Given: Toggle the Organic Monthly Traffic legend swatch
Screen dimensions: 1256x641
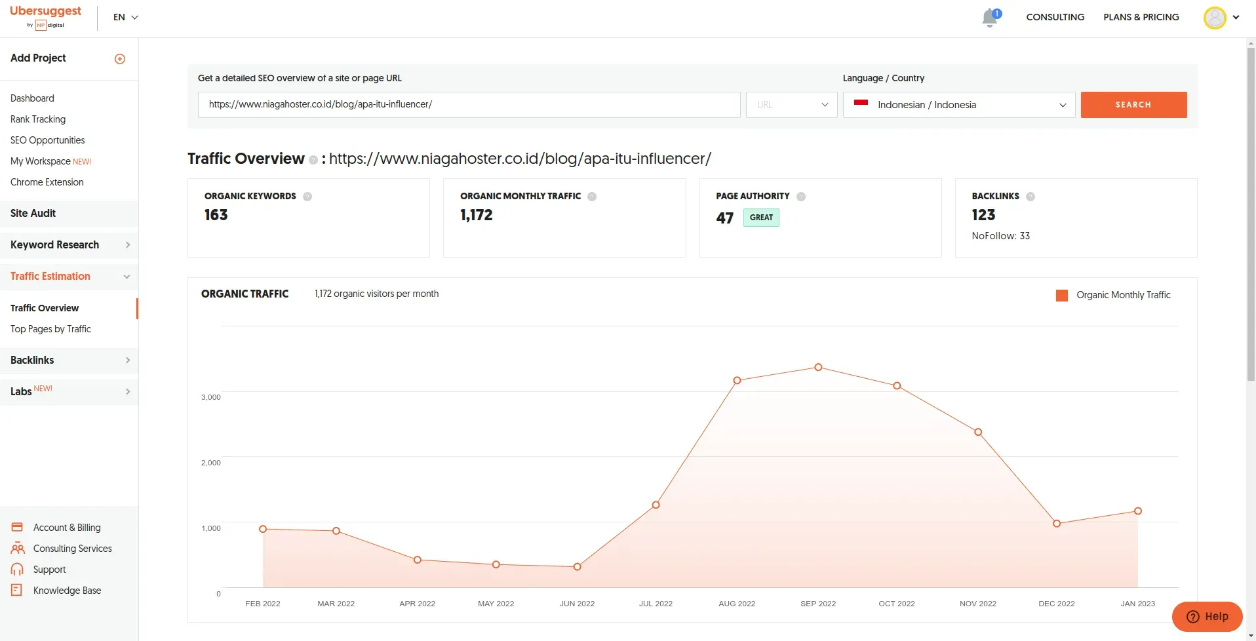Looking at the screenshot, I should [1062, 296].
